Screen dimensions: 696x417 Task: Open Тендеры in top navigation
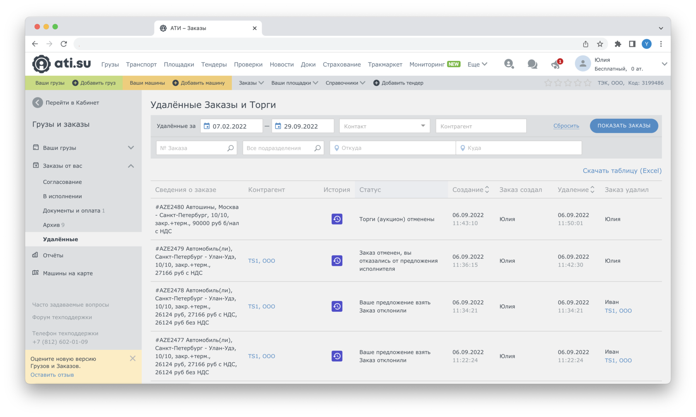pyautogui.click(x=214, y=64)
